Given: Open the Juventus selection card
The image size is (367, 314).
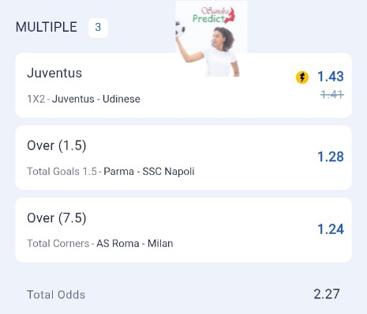Looking at the screenshot, I should [183, 85].
